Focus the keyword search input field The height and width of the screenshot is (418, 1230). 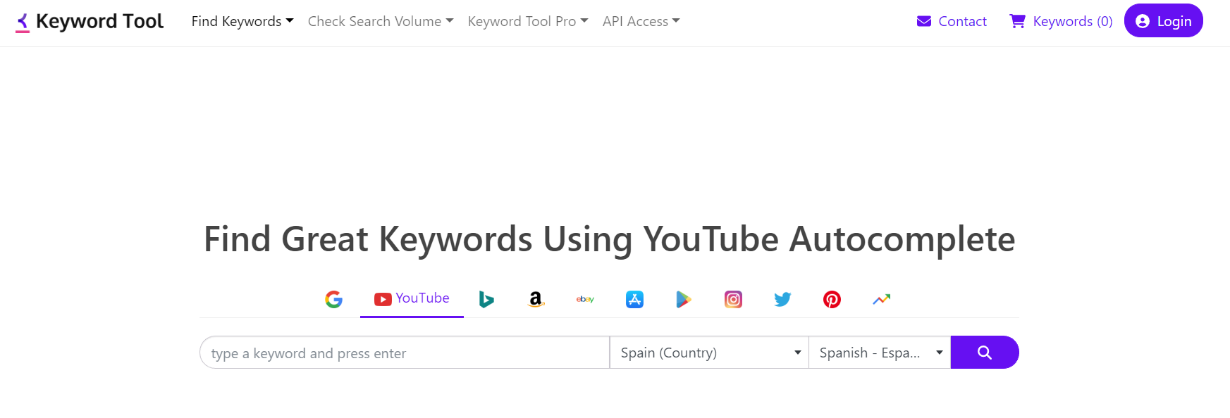405,353
